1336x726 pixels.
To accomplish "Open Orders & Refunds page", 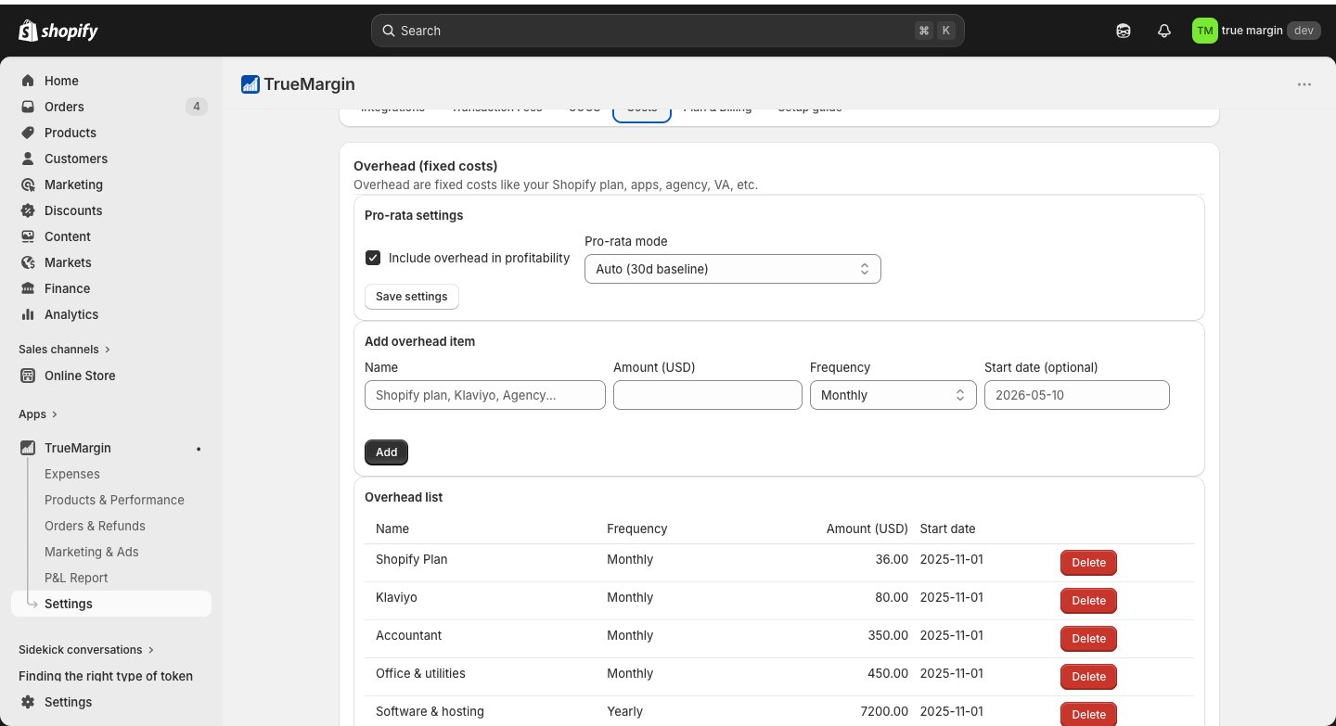I will (95, 526).
